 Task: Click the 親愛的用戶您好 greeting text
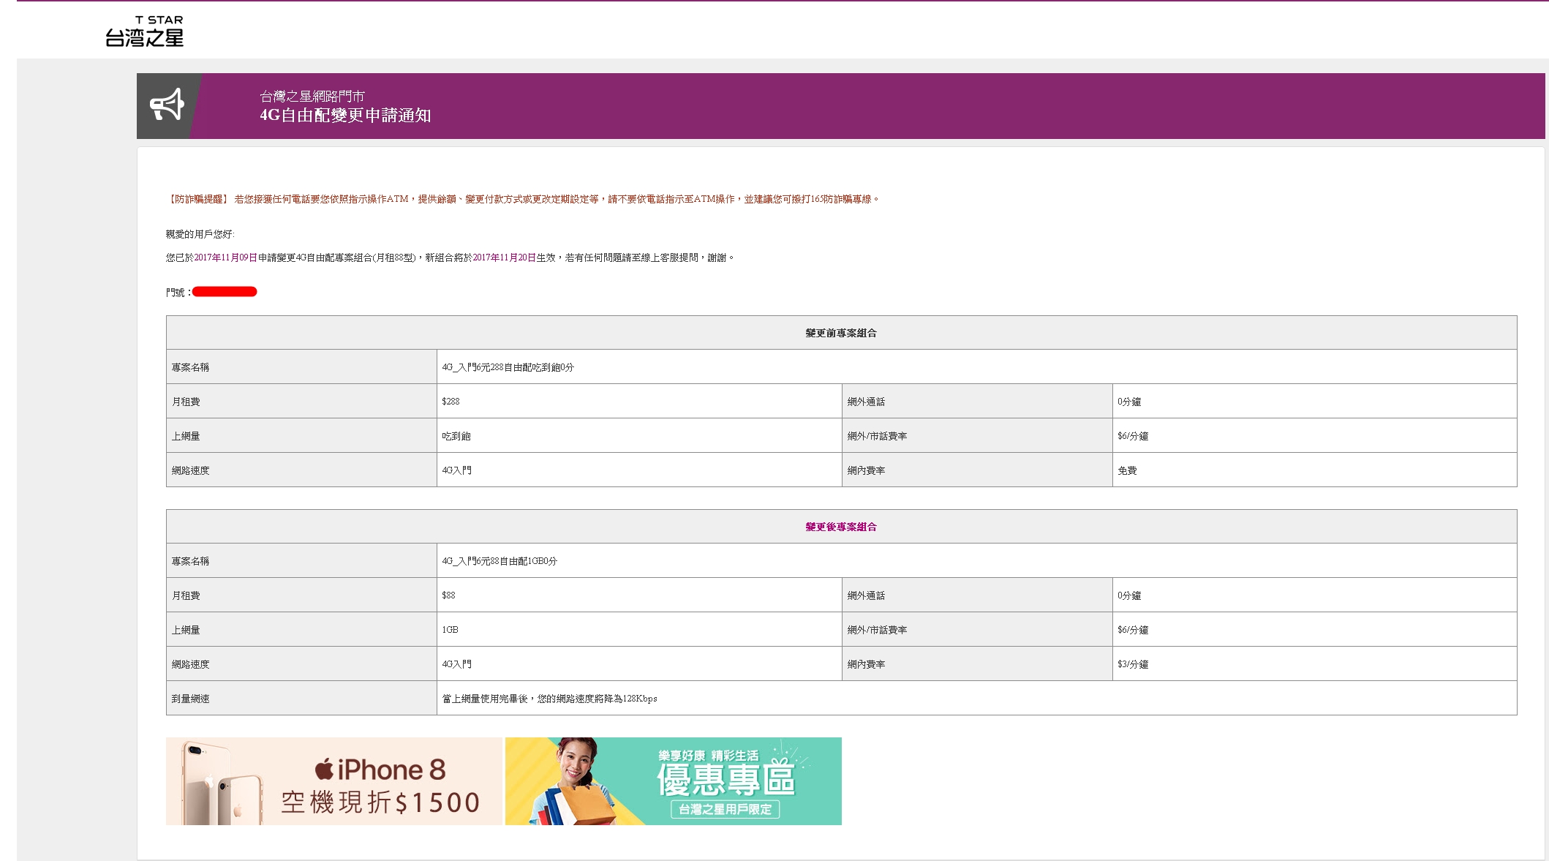point(200,234)
